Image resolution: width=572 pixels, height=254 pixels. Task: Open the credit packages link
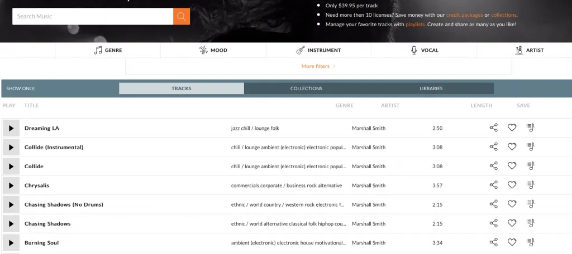[464, 15]
